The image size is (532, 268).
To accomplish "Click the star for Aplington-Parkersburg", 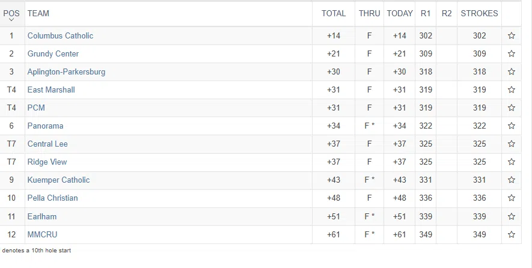I will 511,72.
